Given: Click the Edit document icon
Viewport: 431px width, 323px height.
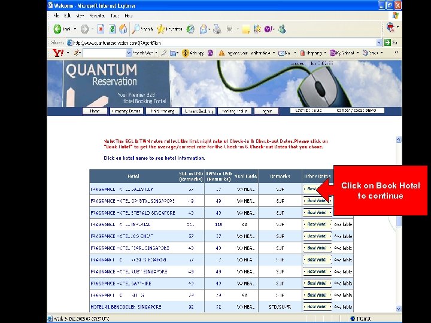Looking at the screenshot, I should pos(229,29).
